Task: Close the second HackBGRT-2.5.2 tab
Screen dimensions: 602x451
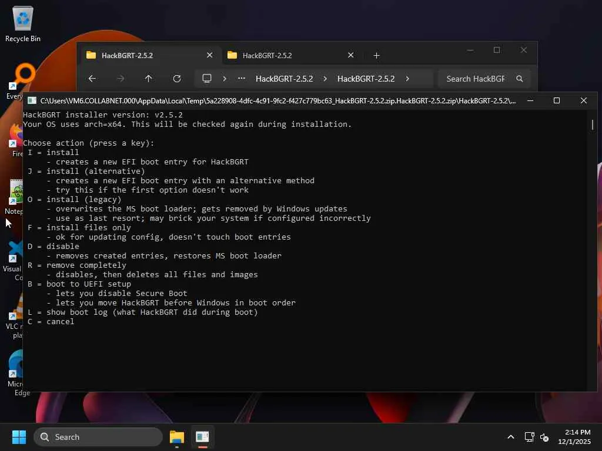Action: [x=350, y=55]
